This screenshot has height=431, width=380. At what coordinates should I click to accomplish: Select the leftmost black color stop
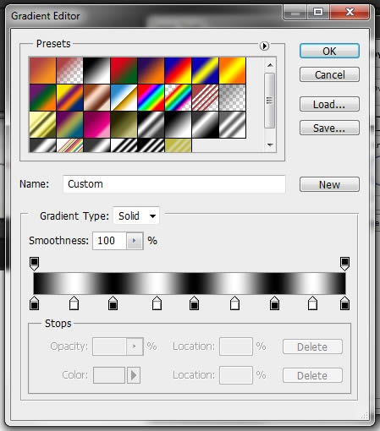point(34,303)
